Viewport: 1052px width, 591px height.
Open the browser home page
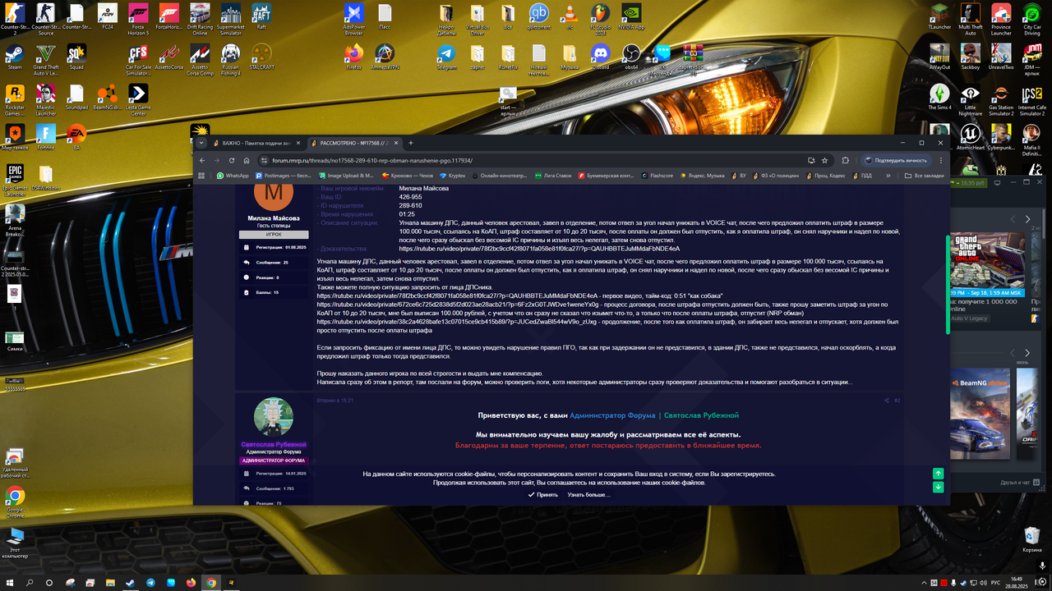point(246,161)
